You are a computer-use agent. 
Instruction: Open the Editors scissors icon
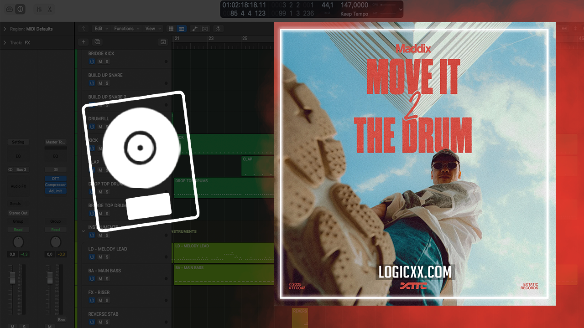(50, 9)
